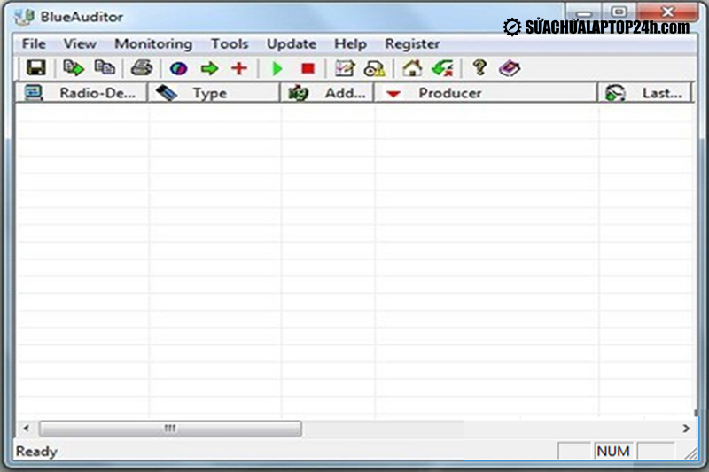Click the Save floppy disk icon
This screenshot has width=709, height=472.
tap(35, 68)
